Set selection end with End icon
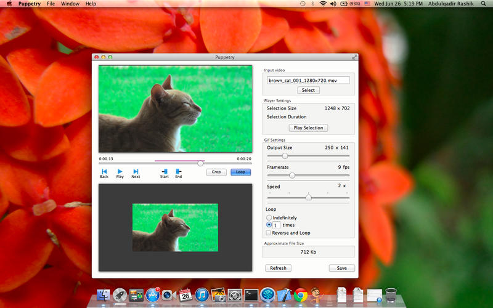 179,171
